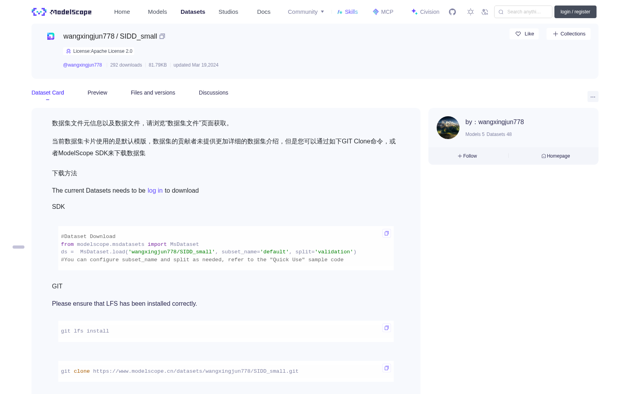Viewport: 630px width, 394px height.
Task: Click the 'git lfs install' code text
Action: [x=85, y=331]
